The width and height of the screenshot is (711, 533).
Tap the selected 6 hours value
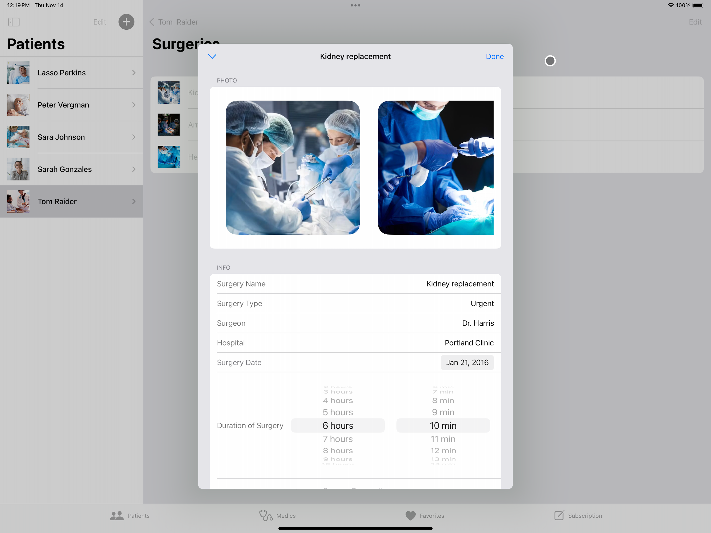(x=338, y=426)
